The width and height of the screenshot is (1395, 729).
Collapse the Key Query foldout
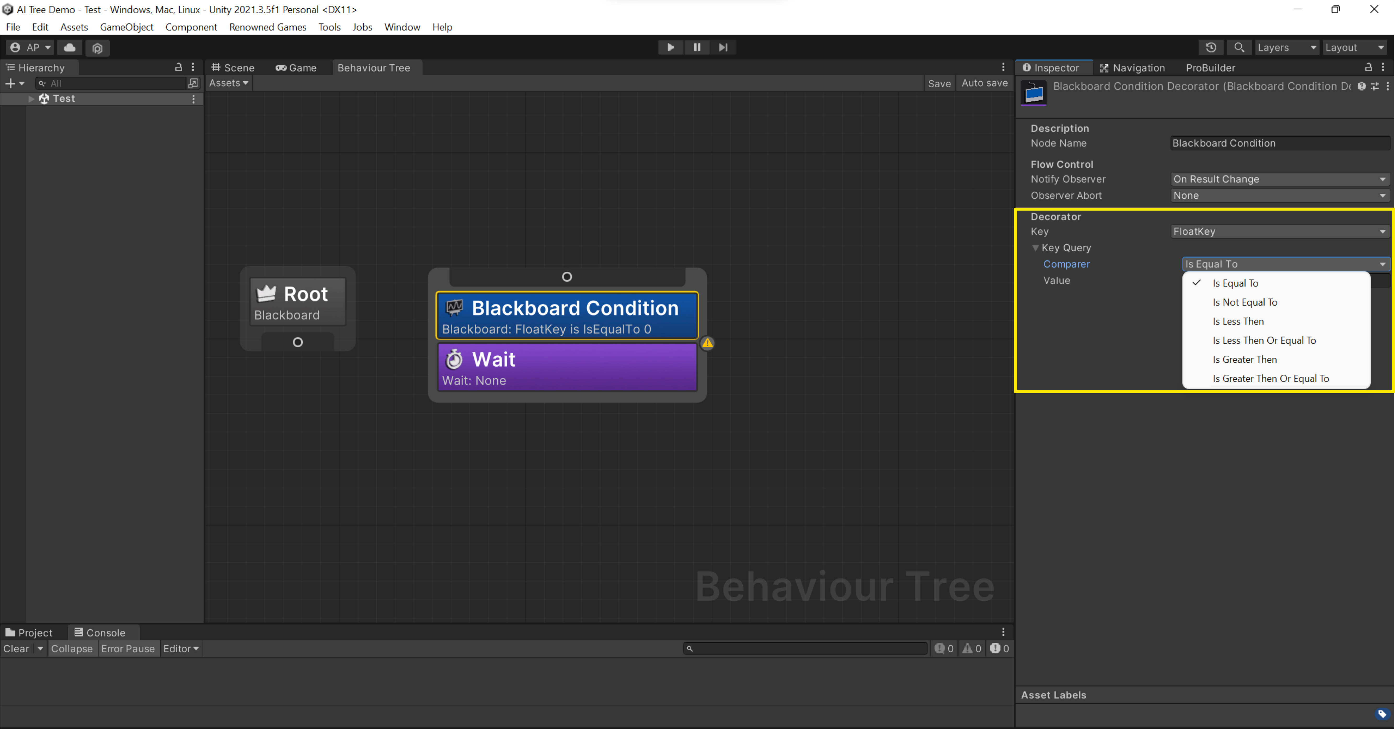point(1035,248)
